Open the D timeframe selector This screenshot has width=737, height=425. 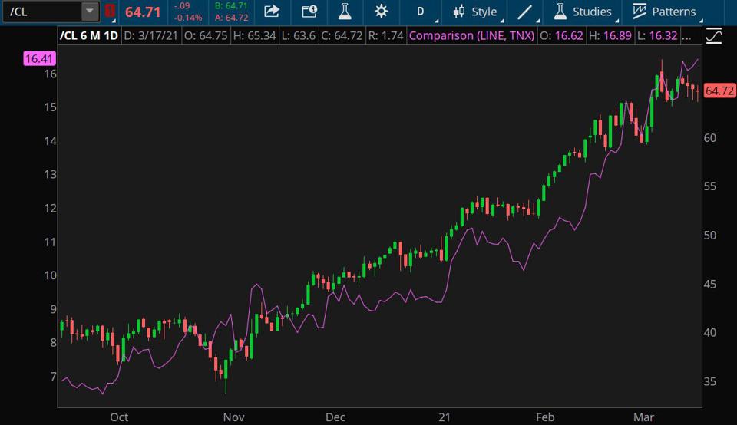421,12
